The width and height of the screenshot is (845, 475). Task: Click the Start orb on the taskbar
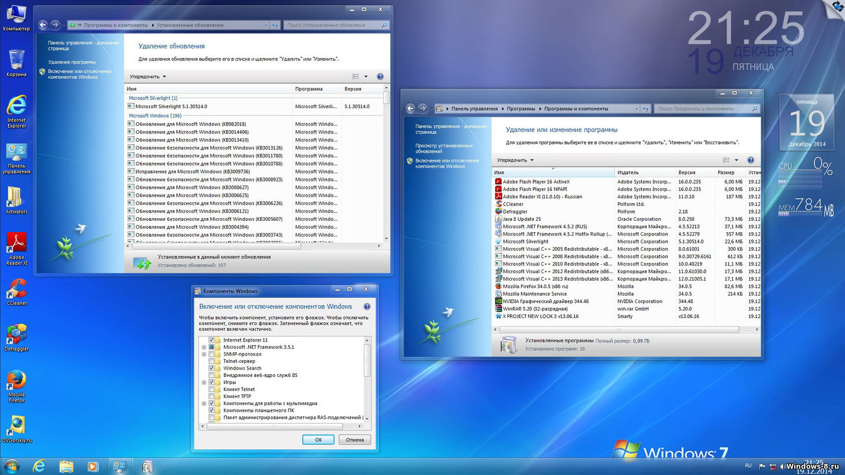pyautogui.click(x=11, y=466)
